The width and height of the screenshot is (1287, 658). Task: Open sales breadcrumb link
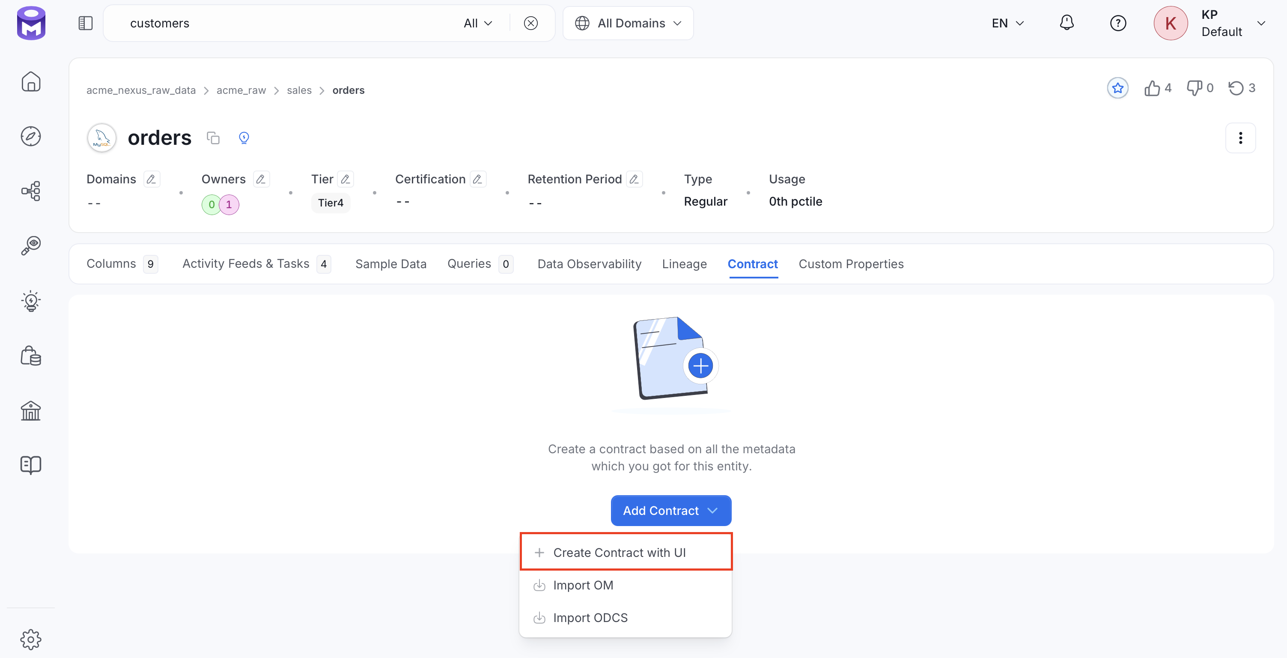click(x=299, y=90)
